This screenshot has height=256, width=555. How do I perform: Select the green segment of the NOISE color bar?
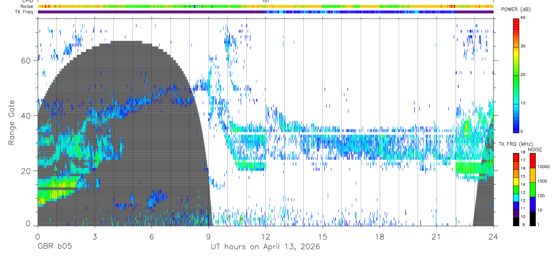(x=532, y=189)
